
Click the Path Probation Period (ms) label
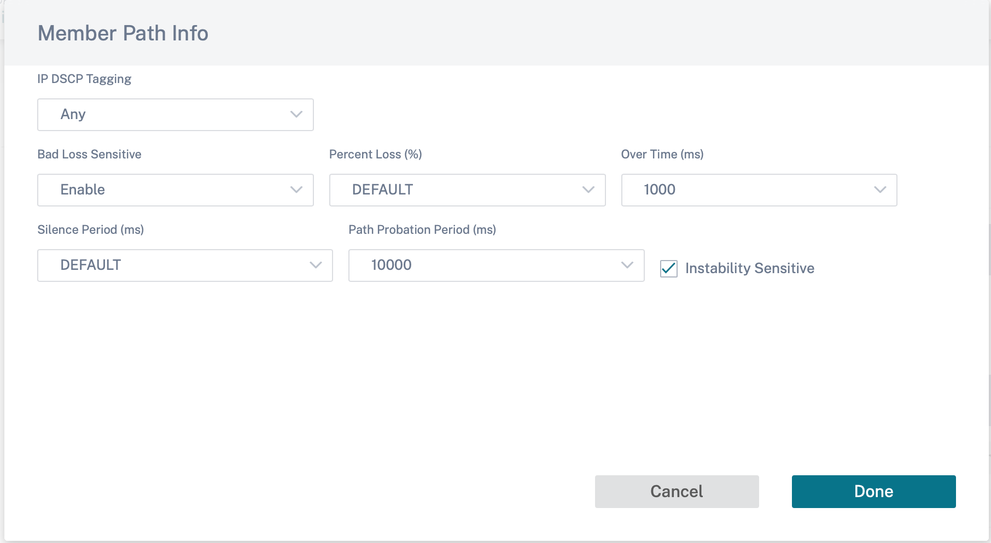(x=422, y=230)
